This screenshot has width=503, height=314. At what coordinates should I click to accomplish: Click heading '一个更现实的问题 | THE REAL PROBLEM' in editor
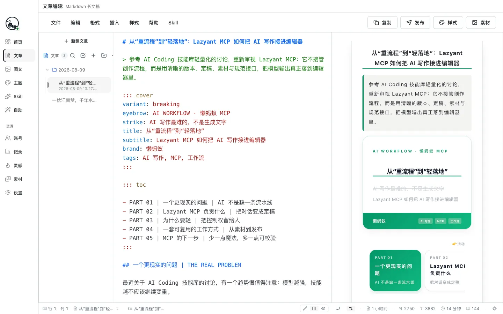click(182, 265)
